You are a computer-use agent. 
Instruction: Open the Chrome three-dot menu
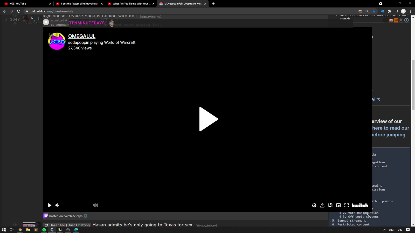click(x=410, y=11)
